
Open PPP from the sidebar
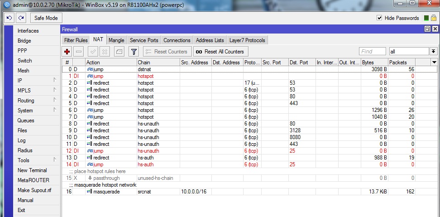[x=37, y=51]
